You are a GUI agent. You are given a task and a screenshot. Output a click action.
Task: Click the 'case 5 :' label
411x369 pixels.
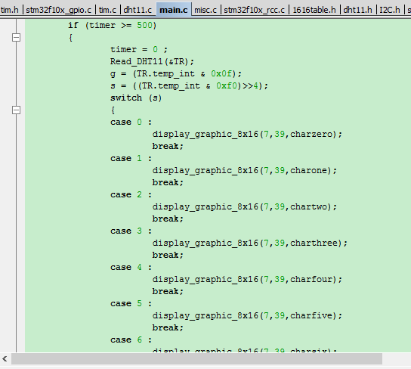pyautogui.click(x=131, y=303)
